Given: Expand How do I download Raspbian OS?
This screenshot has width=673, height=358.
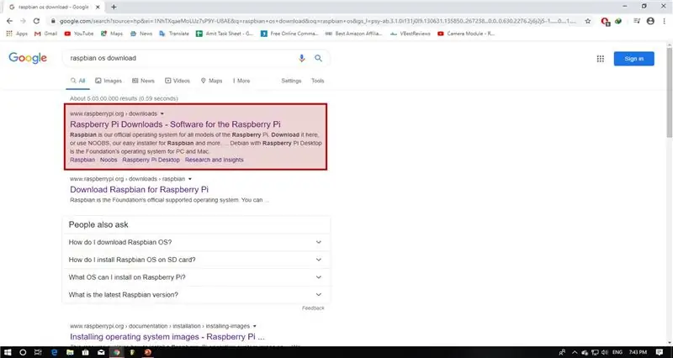Looking at the screenshot, I should click(x=196, y=242).
